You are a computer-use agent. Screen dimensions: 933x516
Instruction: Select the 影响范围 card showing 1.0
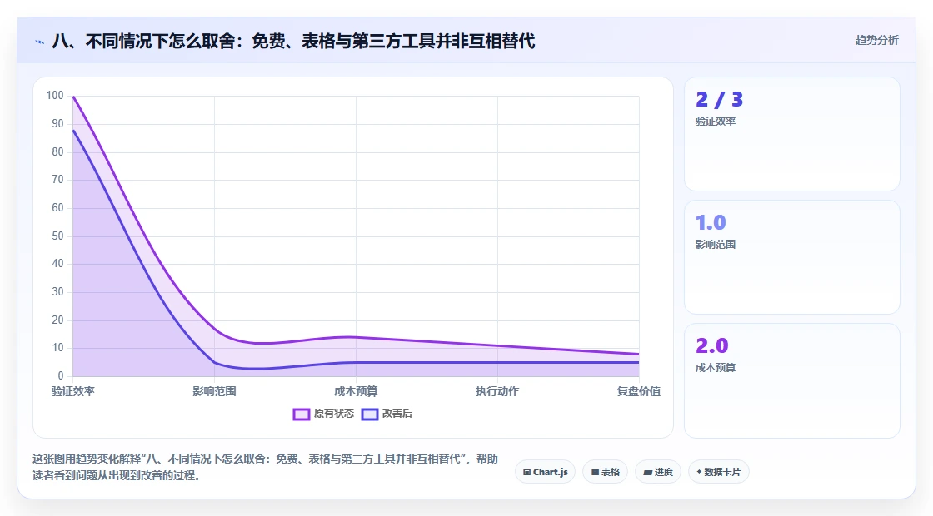point(792,257)
